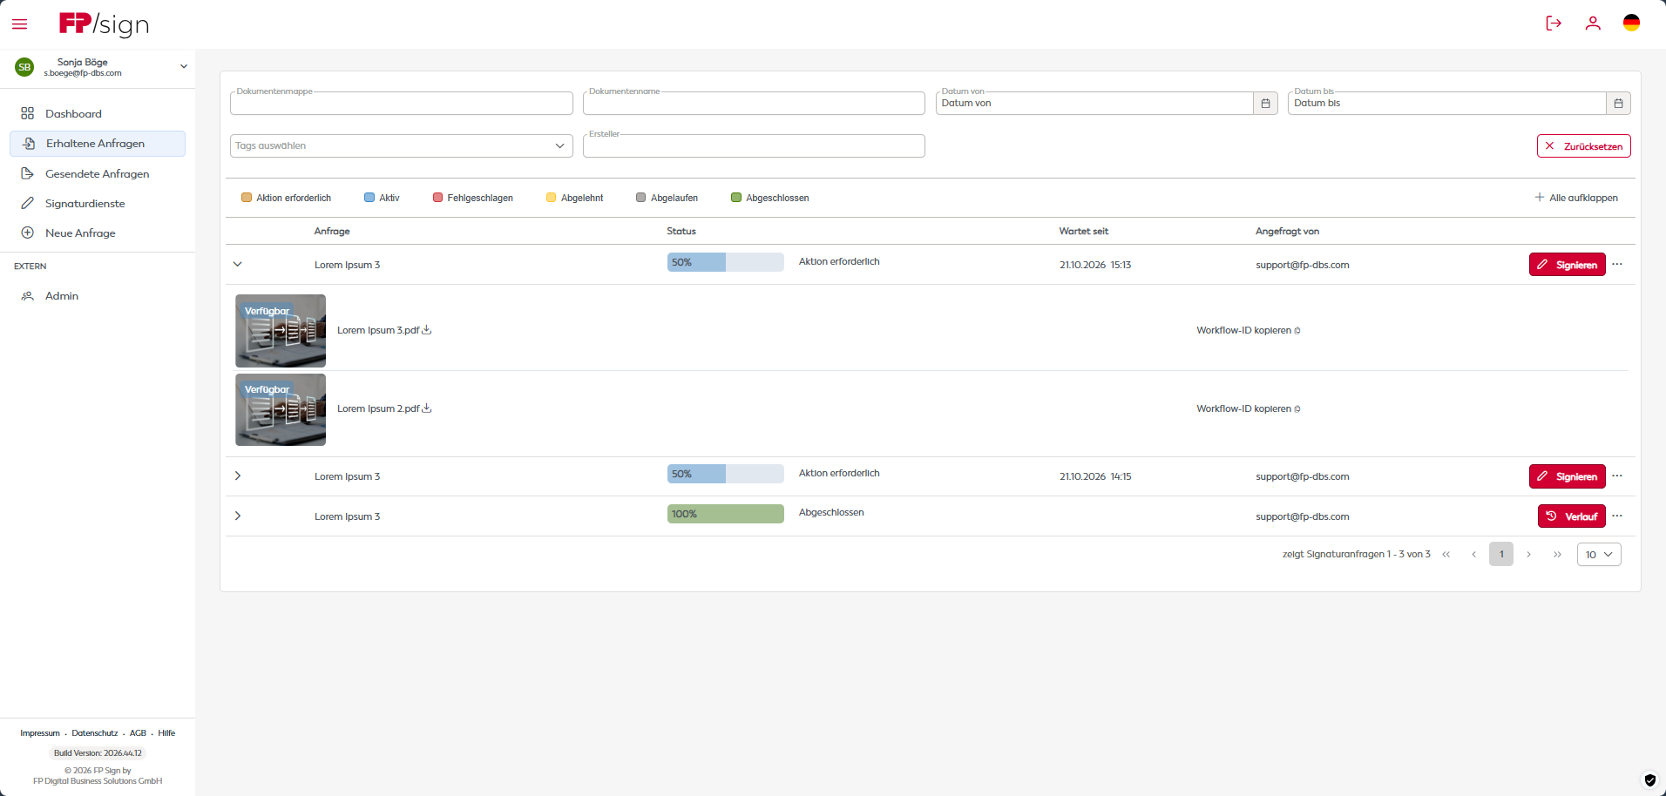The width and height of the screenshot is (1666, 796).
Task: Download Lorem Ipsum 2.pdf via download icon
Action: 427,408
